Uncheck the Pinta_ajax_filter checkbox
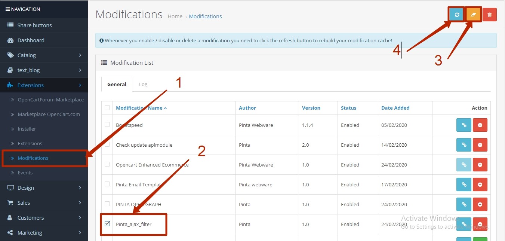 pos(107,223)
